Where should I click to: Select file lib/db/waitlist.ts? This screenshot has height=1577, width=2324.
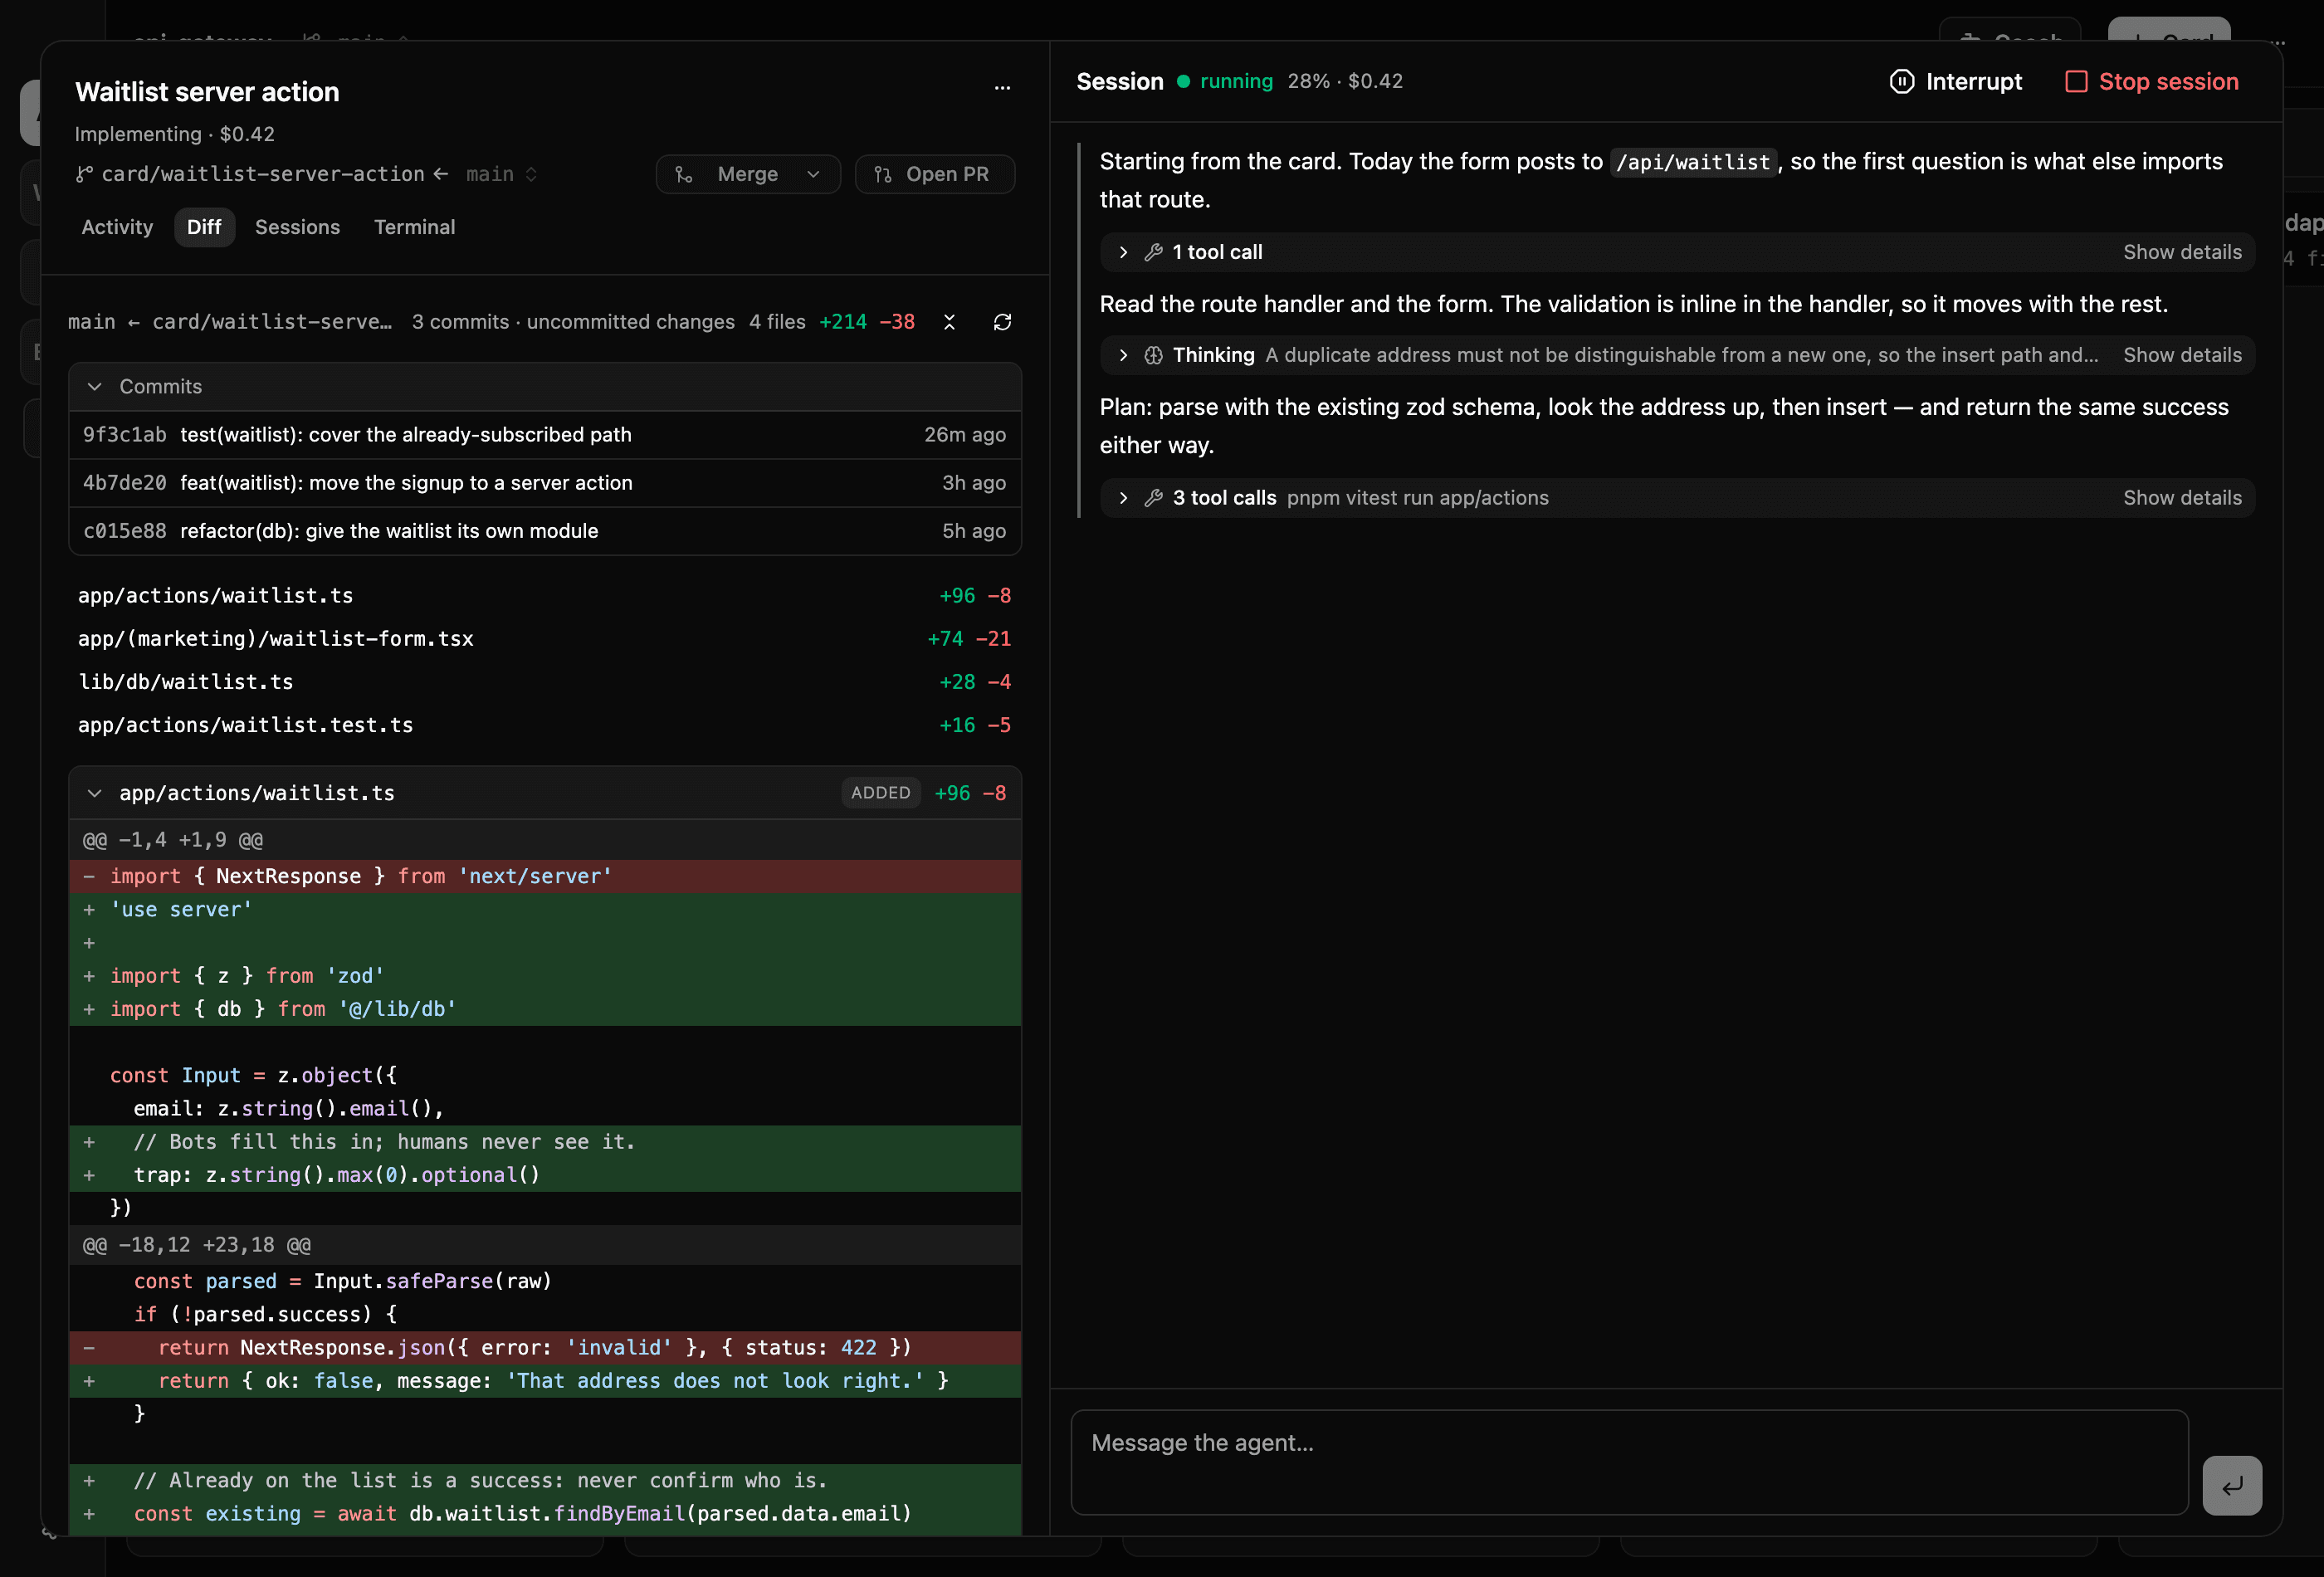[545, 682]
